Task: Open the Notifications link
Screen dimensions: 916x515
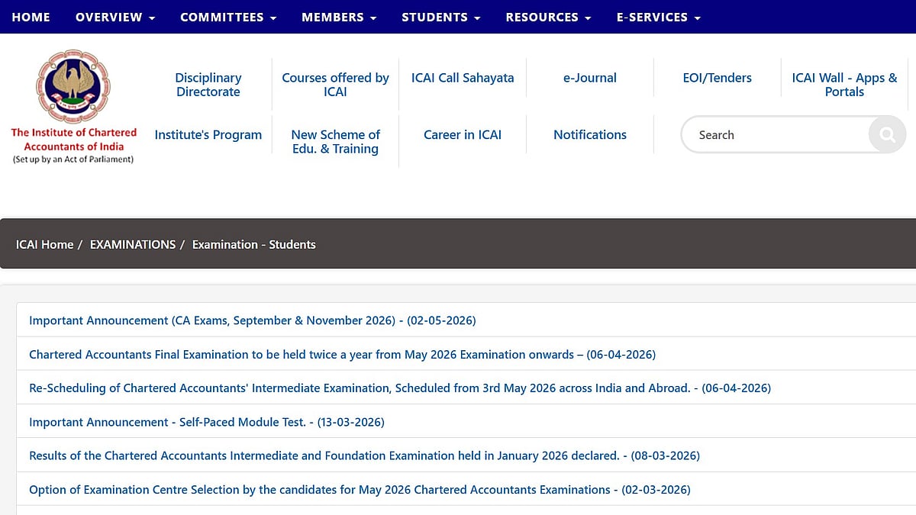Action: coord(590,135)
